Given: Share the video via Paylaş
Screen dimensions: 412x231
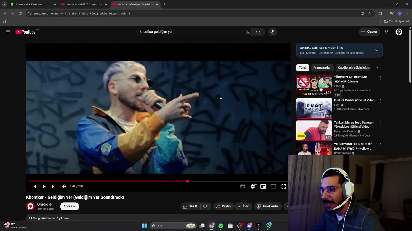Looking at the screenshot, I should pos(223,206).
